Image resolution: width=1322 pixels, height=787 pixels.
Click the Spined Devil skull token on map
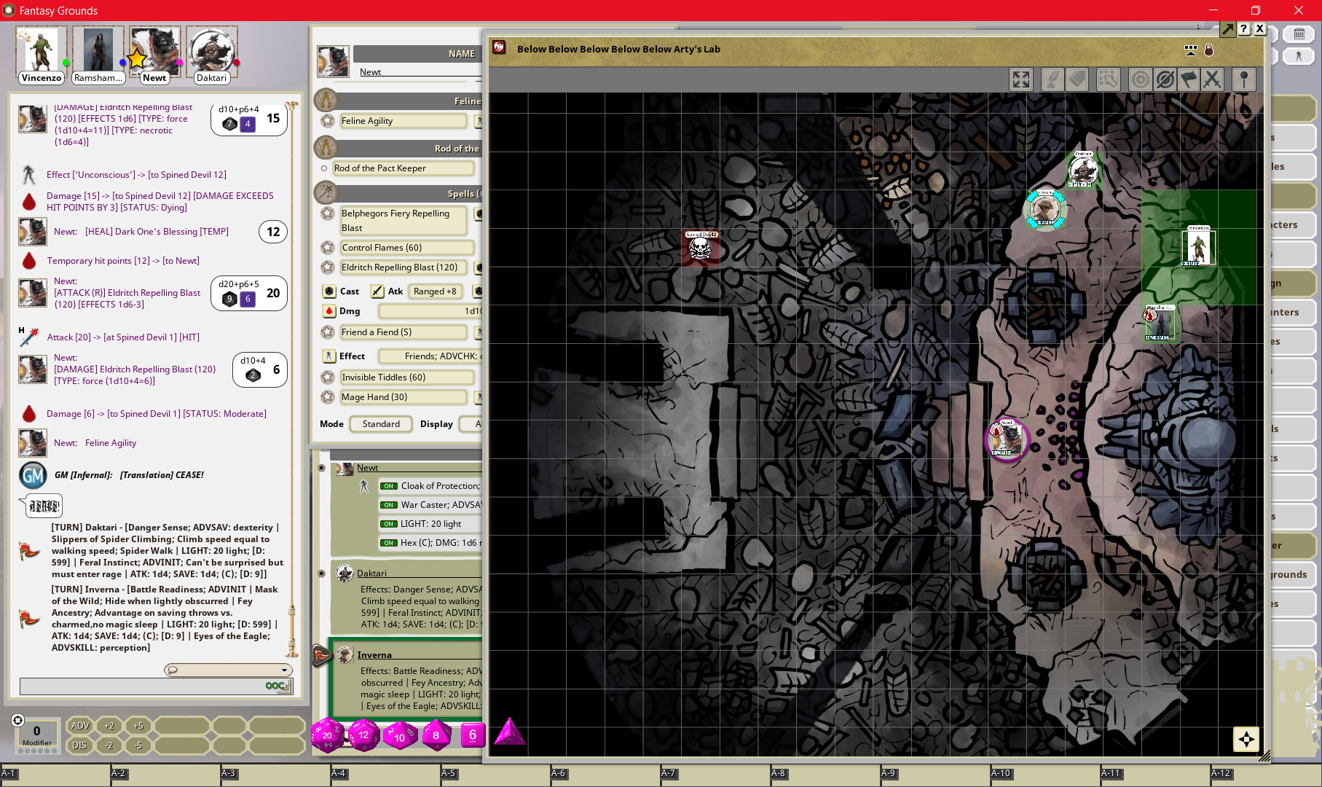click(x=700, y=248)
